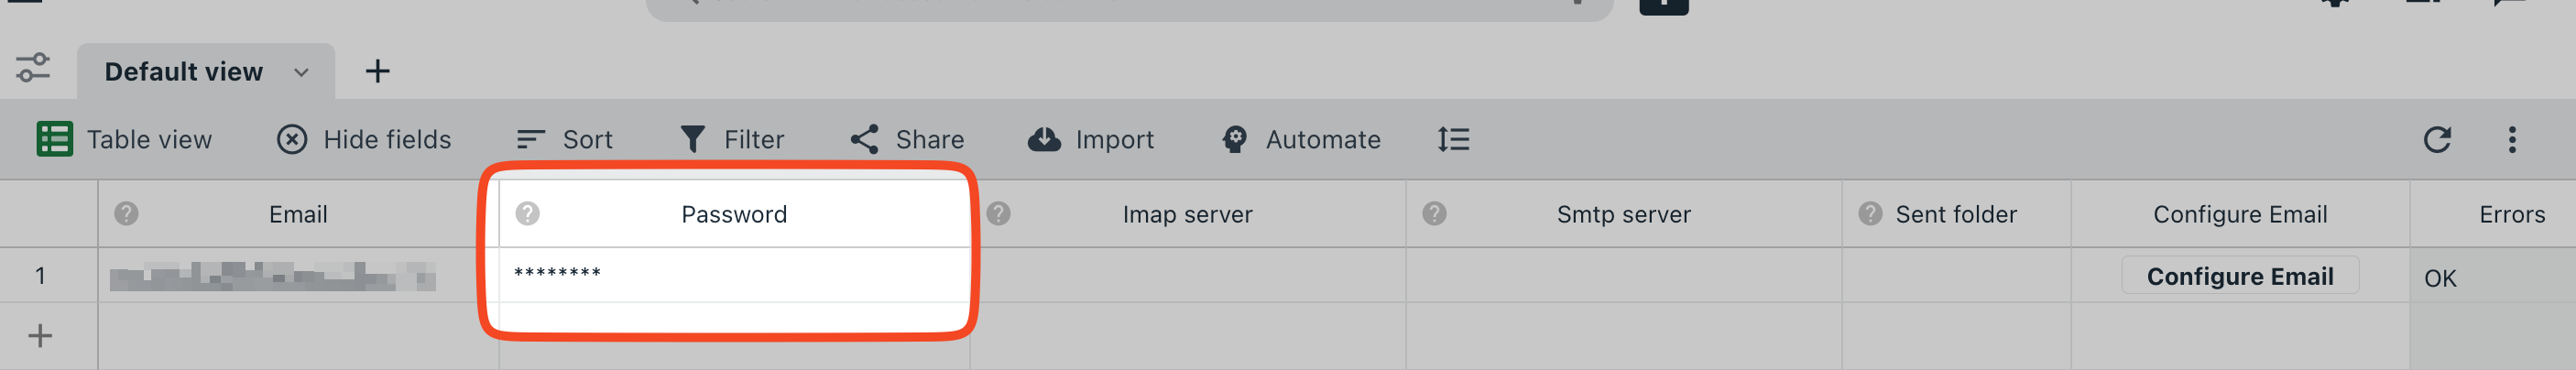Show help for the Email column
This screenshot has height=370, width=2576.
(126, 213)
